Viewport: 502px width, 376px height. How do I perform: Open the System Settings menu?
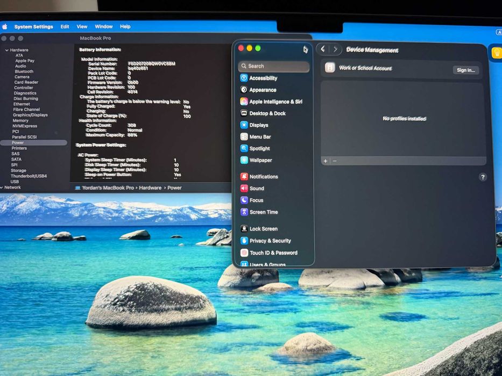coord(33,26)
